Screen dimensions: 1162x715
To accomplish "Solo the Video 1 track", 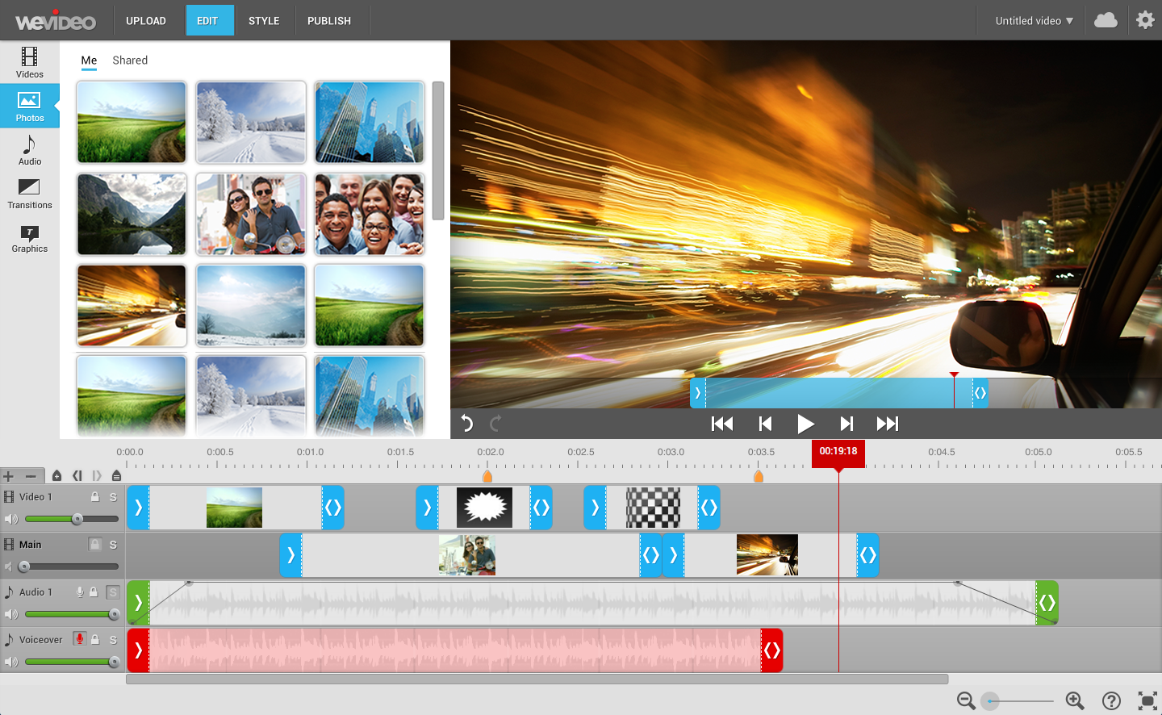I will point(113,497).
